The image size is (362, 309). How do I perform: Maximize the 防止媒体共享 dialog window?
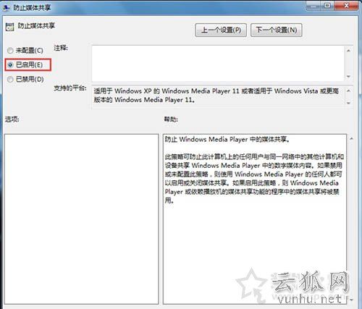click(327, 5)
